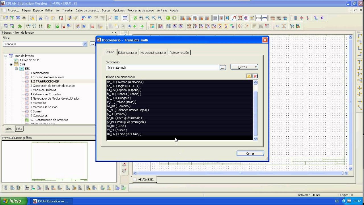Switch to the No traducir palabras tab

point(153,53)
